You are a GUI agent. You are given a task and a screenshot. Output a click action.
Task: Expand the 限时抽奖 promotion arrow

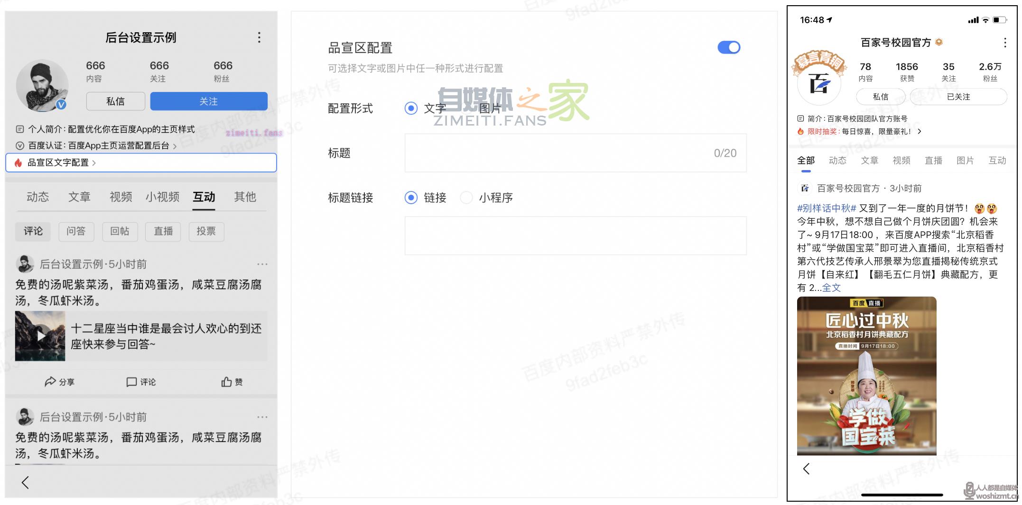coord(920,132)
